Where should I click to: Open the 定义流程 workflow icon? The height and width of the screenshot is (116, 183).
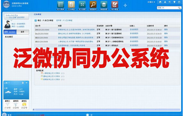tap(82, 5)
